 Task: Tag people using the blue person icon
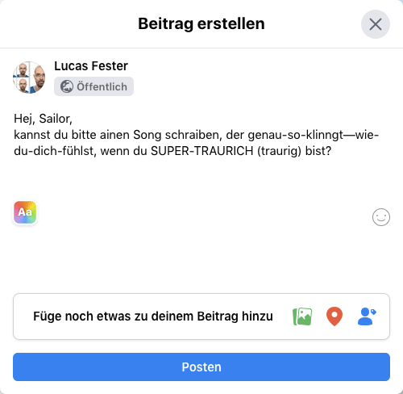coord(367,316)
